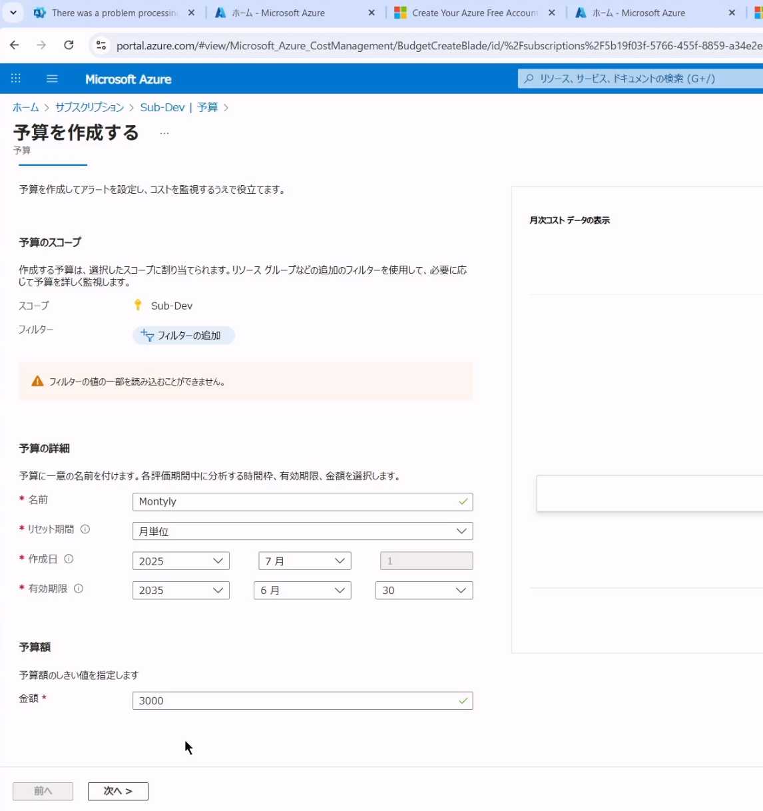The image size is (763, 811).
Task: Click the site info icon in address bar
Action: tap(101, 45)
